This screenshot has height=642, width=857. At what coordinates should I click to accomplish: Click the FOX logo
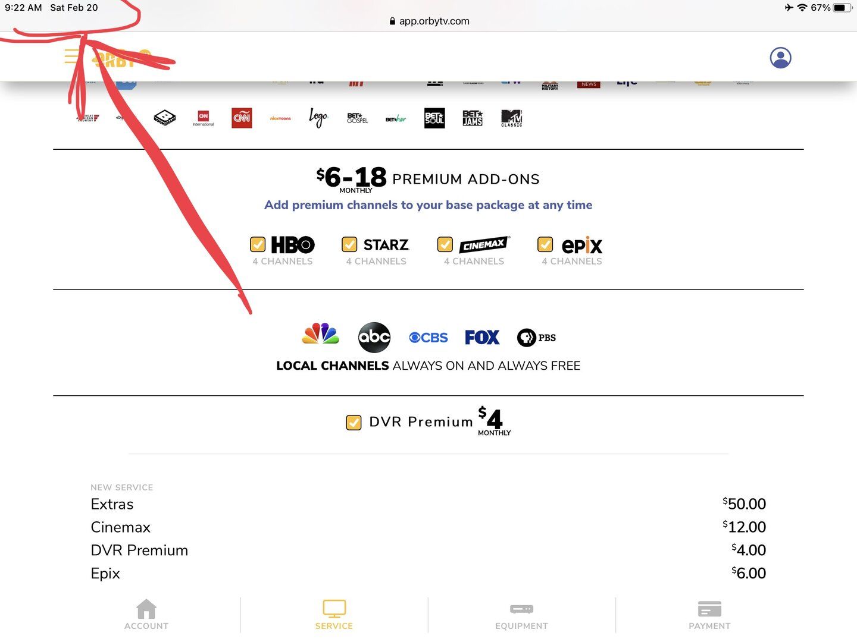coord(482,338)
